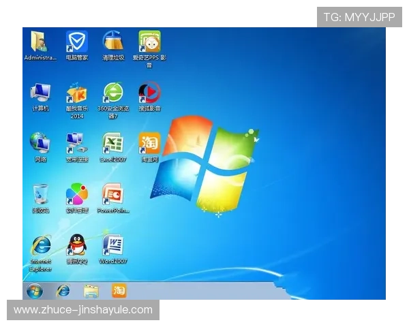Image resolution: width=409 pixels, height=327 pixels.
Task: Select the 回收站 Recycle Bin icon
Action: tap(40, 194)
